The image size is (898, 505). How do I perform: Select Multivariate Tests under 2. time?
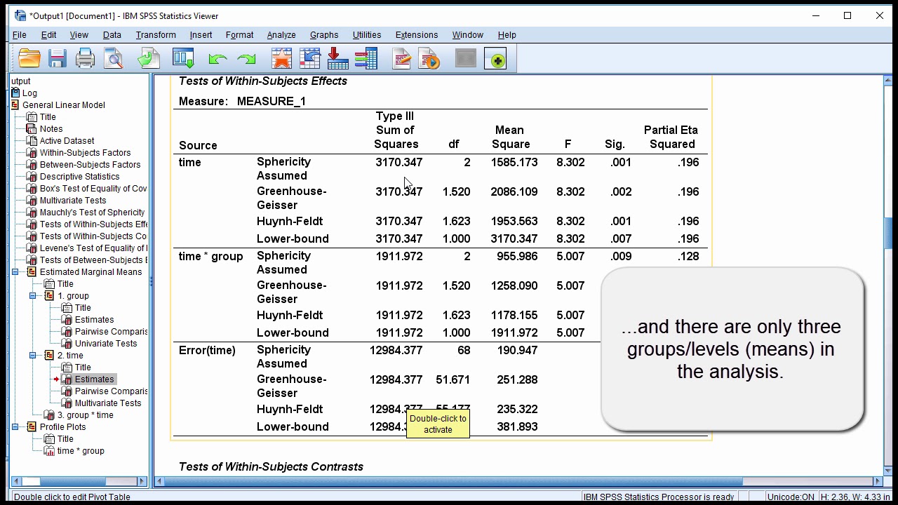pyautogui.click(x=108, y=403)
